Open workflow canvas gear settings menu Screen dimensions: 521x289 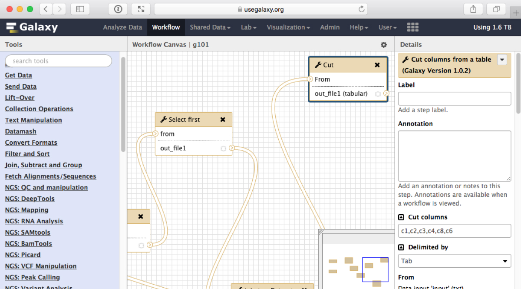(383, 45)
